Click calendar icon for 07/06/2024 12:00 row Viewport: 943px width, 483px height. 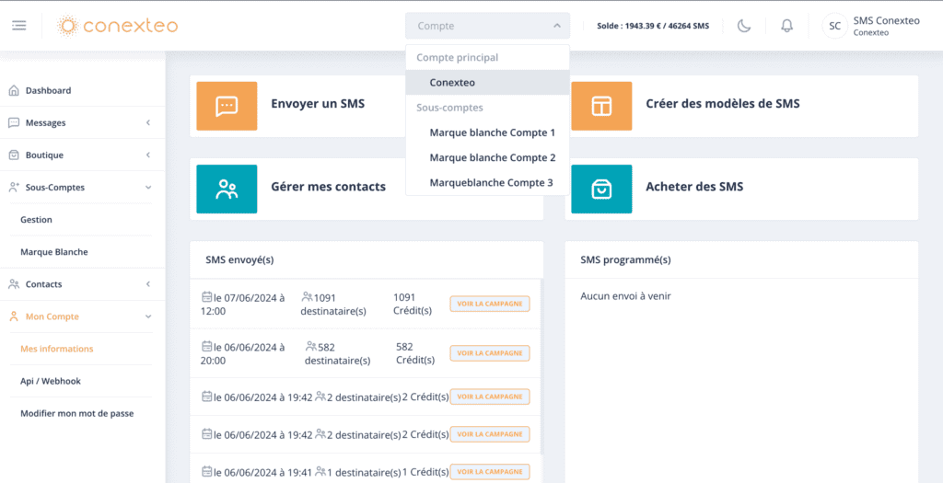[206, 297]
